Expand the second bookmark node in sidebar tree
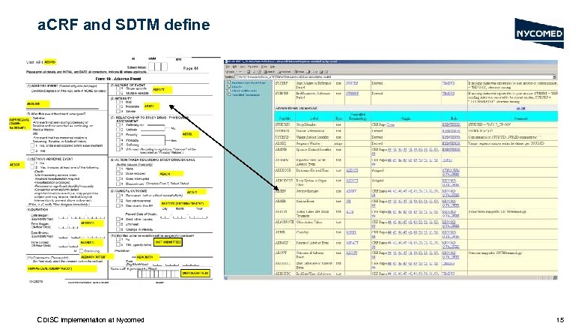Viewport: 584px width, 329px height. coord(228,86)
